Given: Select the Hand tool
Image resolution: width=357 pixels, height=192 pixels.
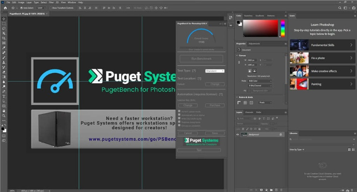Looking at the screenshot, I should (x=4, y=111).
